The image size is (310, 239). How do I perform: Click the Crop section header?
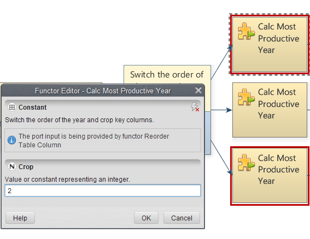click(x=103, y=166)
